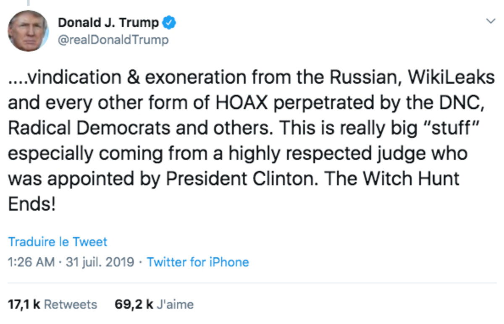This screenshot has width=504, height=324.
Task: Open the Donald J. Trump display name
Action: (x=108, y=23)
